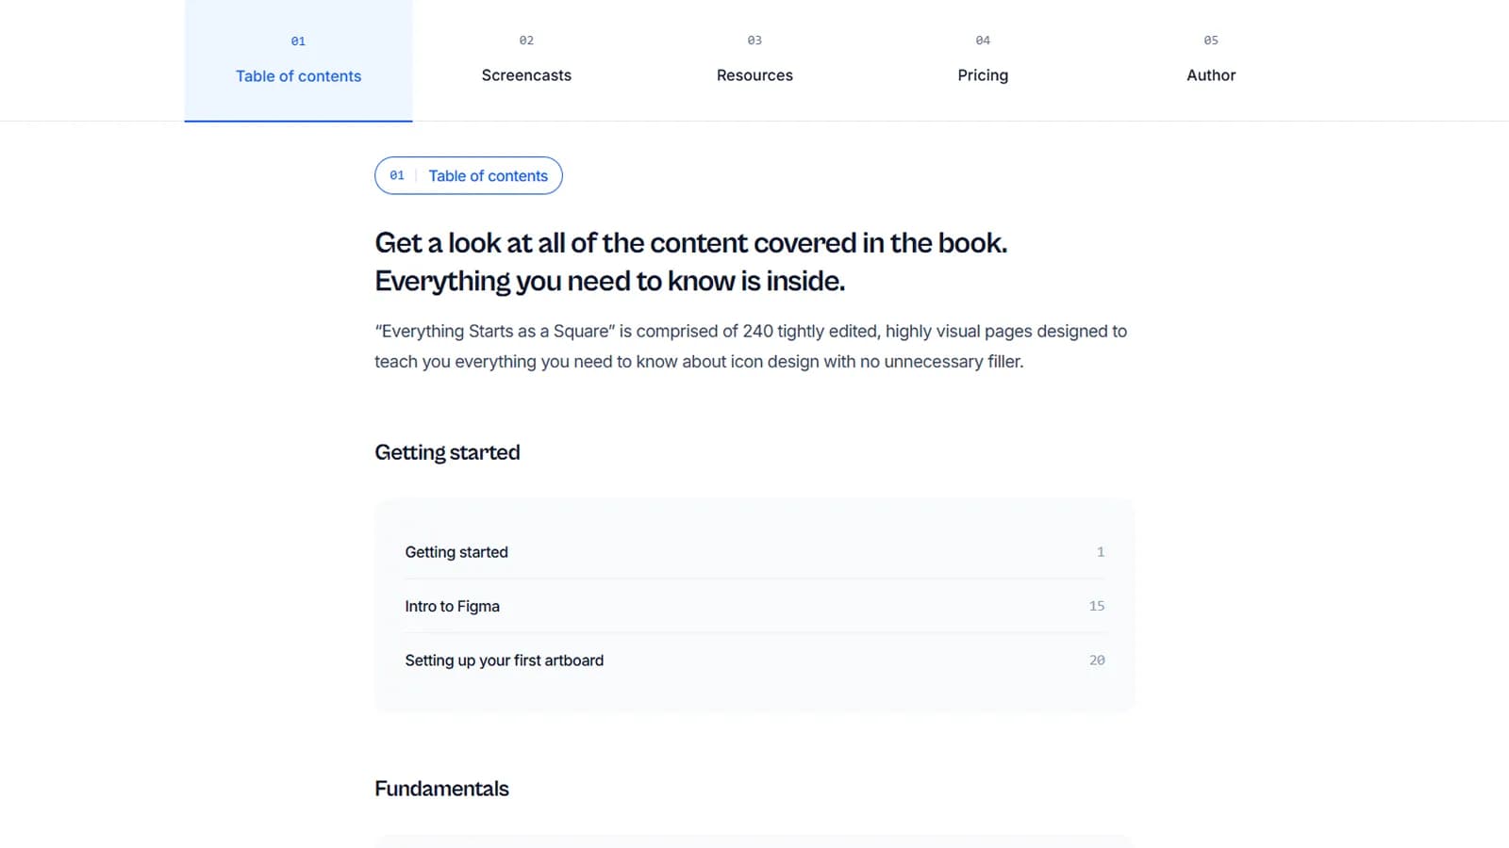Click the '04' label above Pricing
1509x848 pixels.
(x=982, y=41)
